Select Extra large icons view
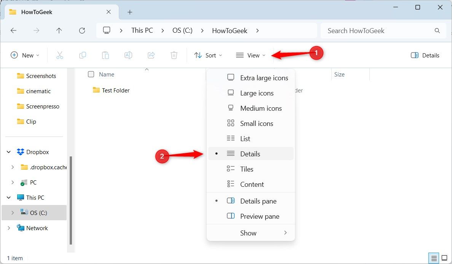452x264 pixels. tap(251, 78)
